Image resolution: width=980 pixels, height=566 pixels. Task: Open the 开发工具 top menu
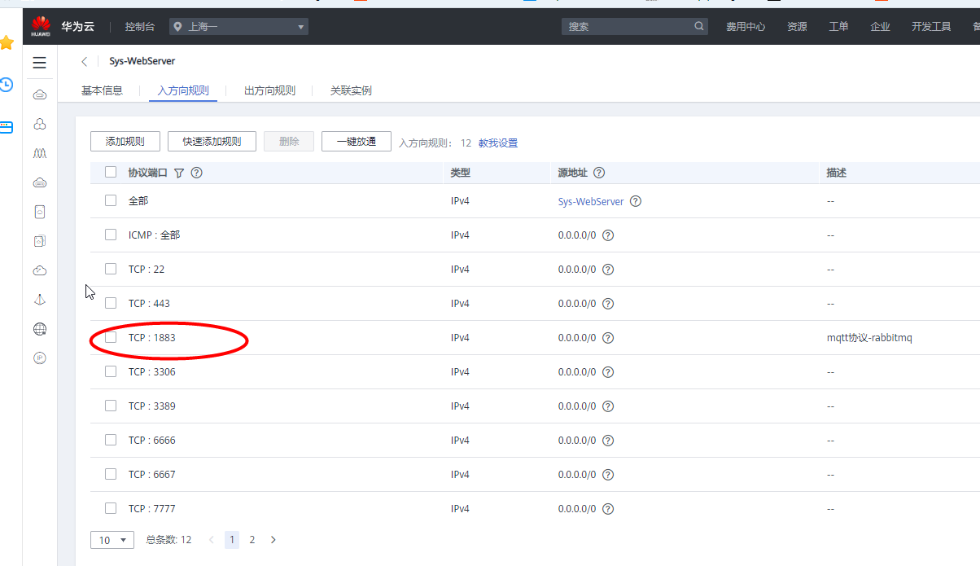coord(931,27)
